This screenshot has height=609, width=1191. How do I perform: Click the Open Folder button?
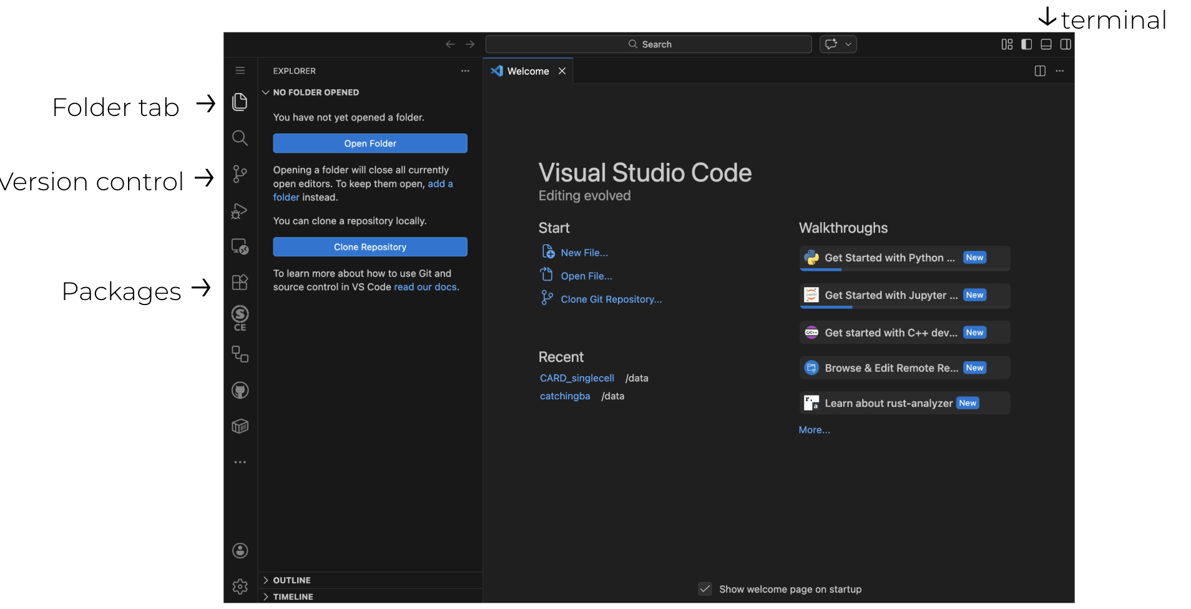pos(370,144)
